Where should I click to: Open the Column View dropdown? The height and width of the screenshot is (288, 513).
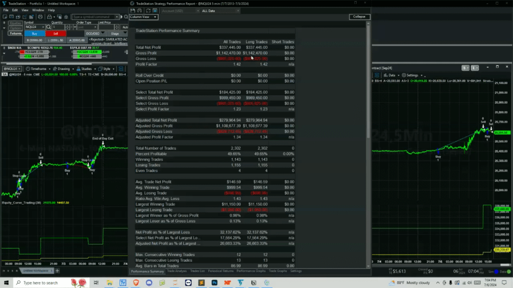point(144,16)
